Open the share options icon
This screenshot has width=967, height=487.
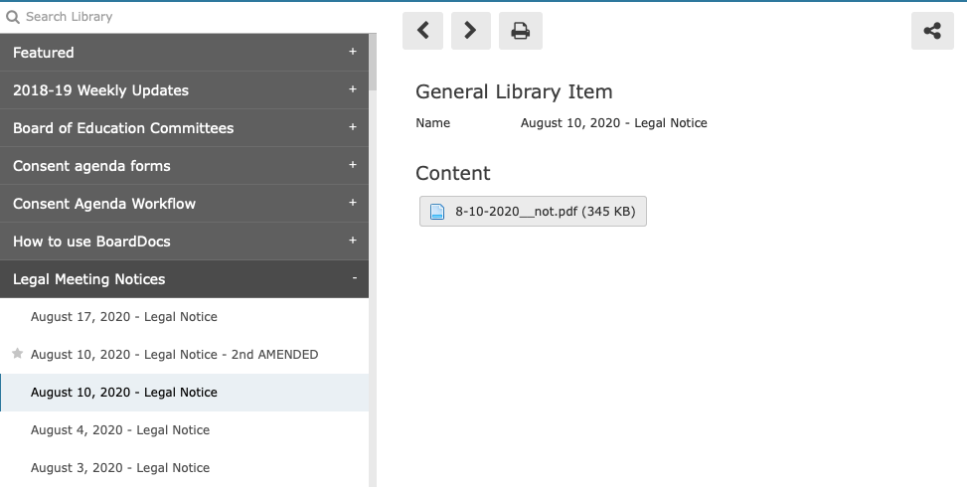[932, 30]
